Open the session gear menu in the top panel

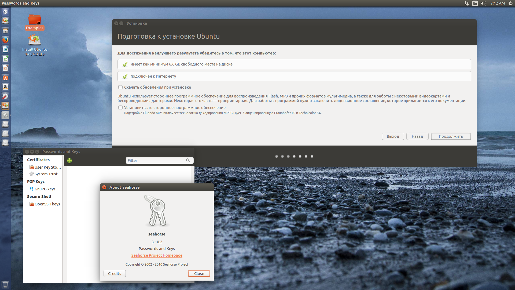pyautogui.click(x=511, y=3)
